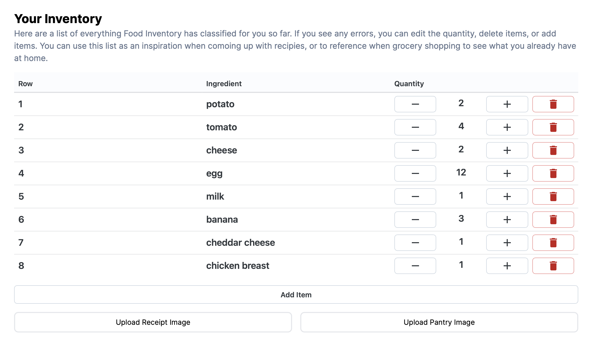Delete cheddar cheese row

[x=553, y=243]
